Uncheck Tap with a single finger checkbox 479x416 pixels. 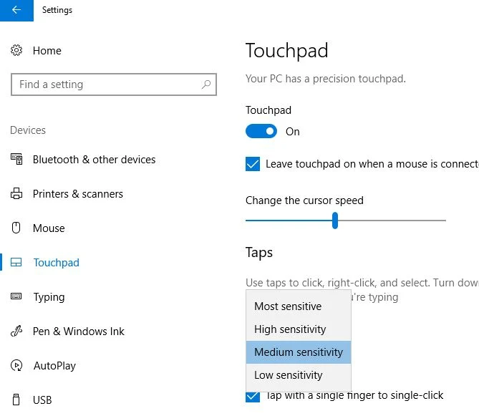[x=253, y=396]
